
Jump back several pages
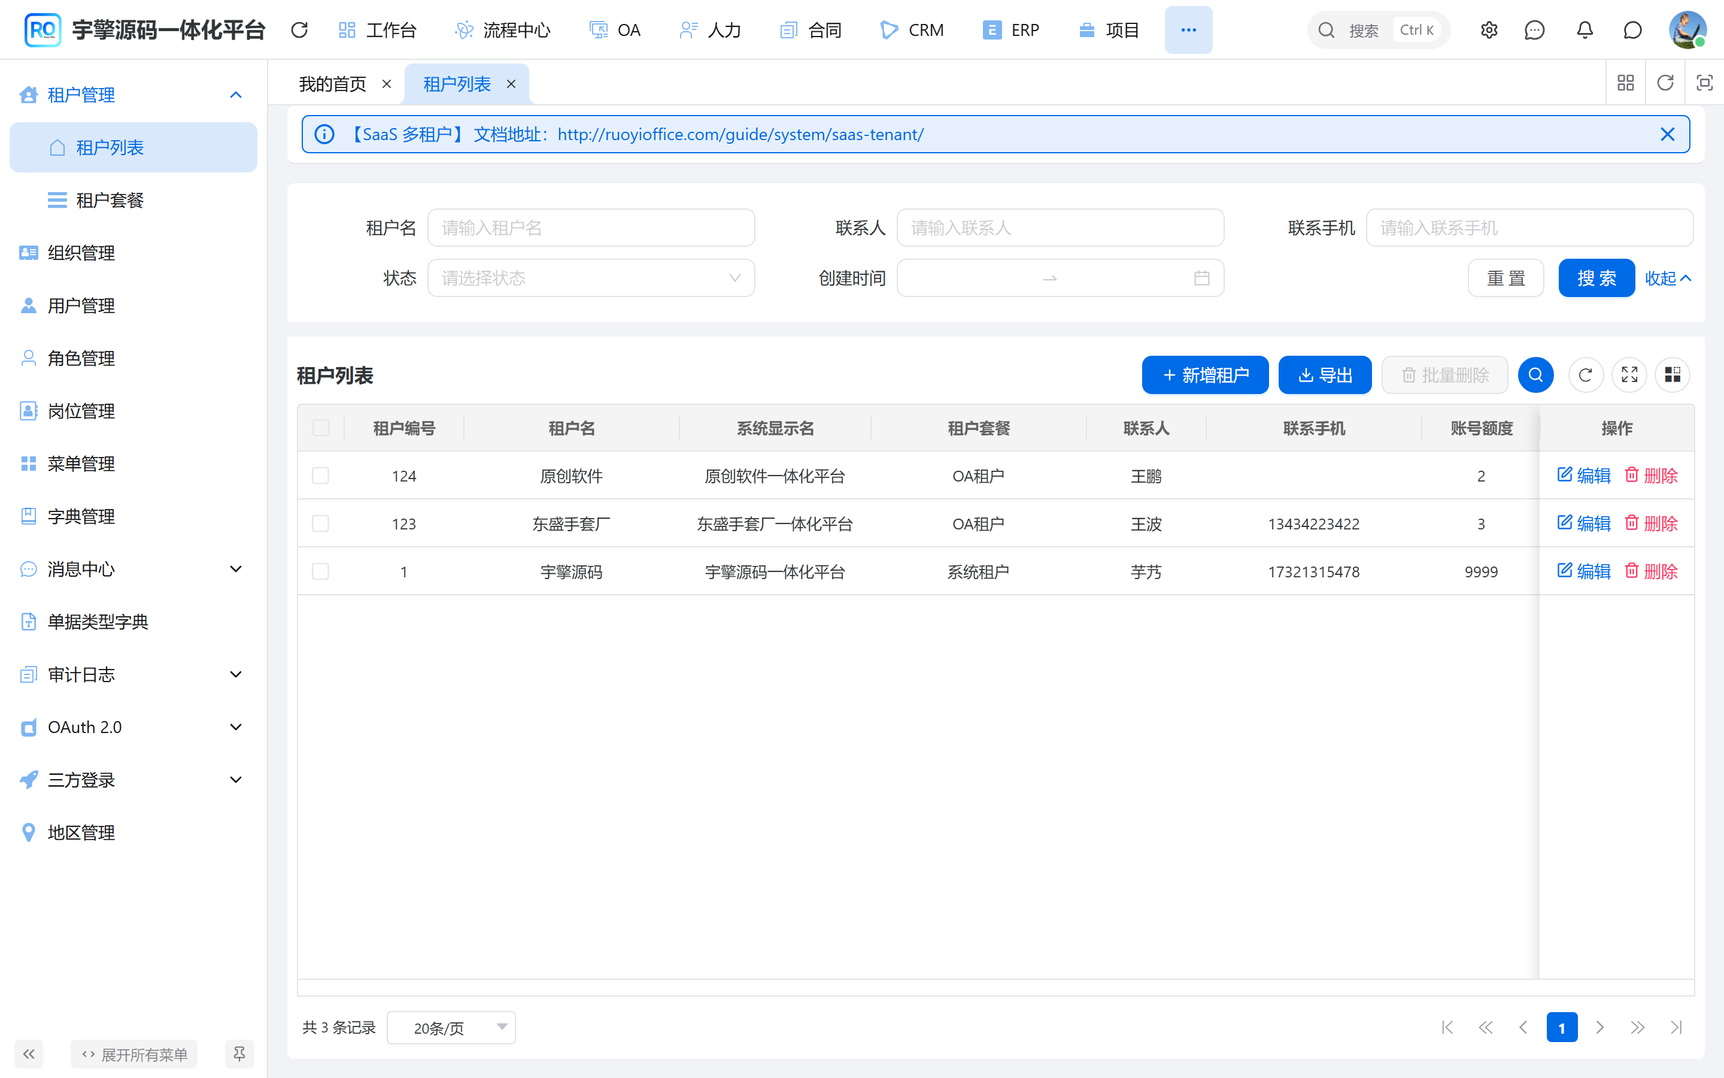point(1485,1027)
